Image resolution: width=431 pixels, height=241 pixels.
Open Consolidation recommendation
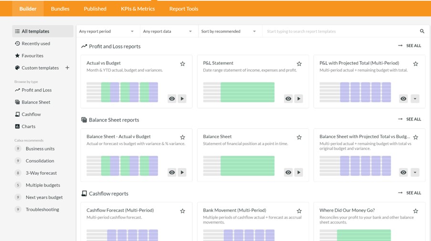pyautogui.click(x=40, y=161)
